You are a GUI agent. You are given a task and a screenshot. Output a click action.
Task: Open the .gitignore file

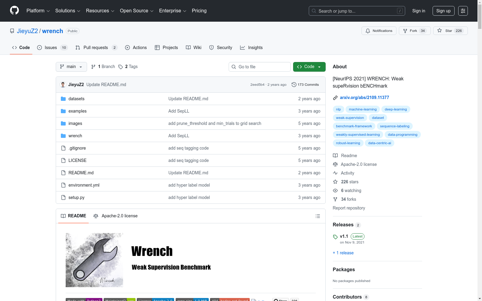77,148
